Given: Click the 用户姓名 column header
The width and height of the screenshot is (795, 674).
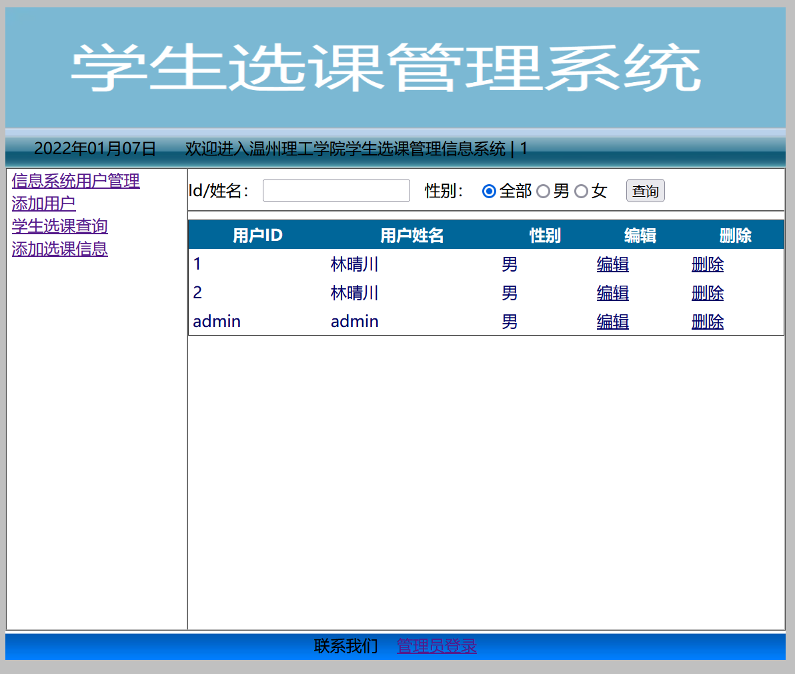Looking at the screenshot, I should (x=412, y=236).
